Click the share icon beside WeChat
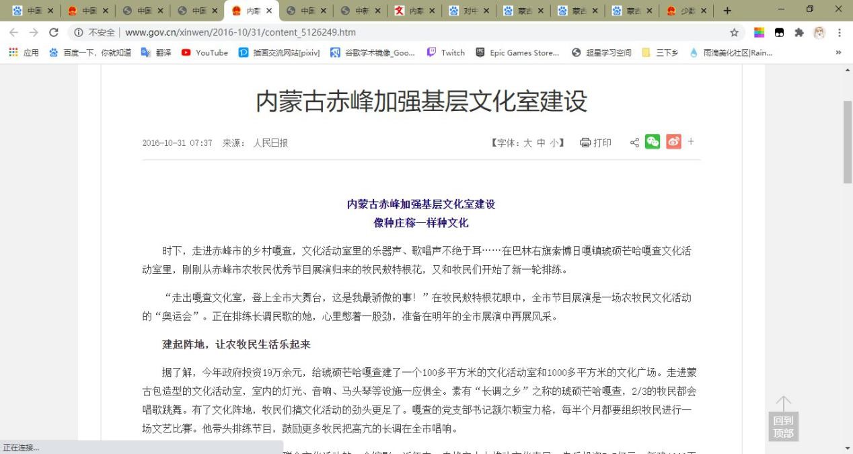 [x=634, y=143]
